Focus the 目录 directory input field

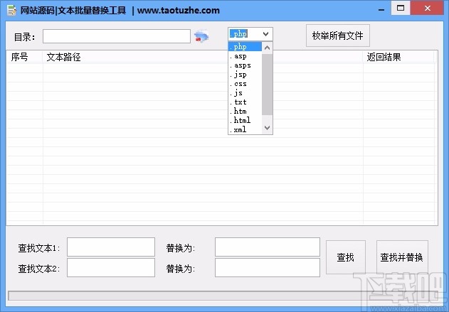[x=117, y=36]
